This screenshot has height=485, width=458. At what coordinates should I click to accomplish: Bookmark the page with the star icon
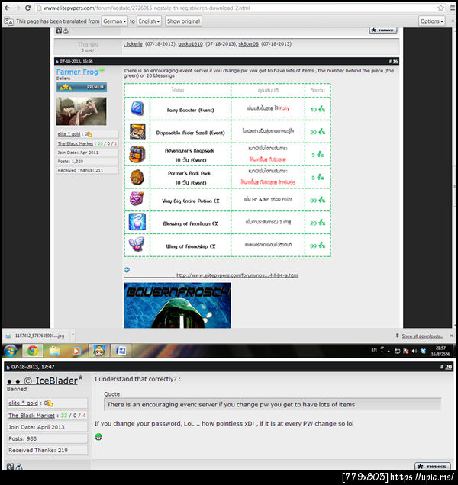point(441,8)
